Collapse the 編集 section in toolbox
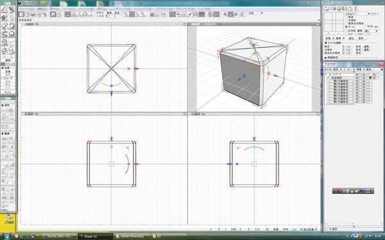The height and width of the screenshot is (240, 385). click(x=3, y=134)
